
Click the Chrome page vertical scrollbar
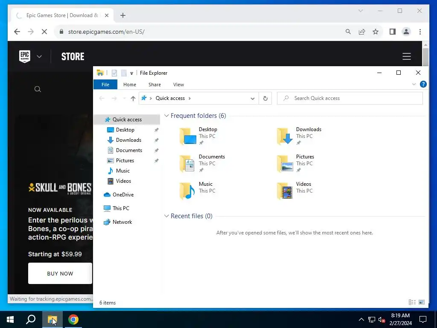point(425,57)
